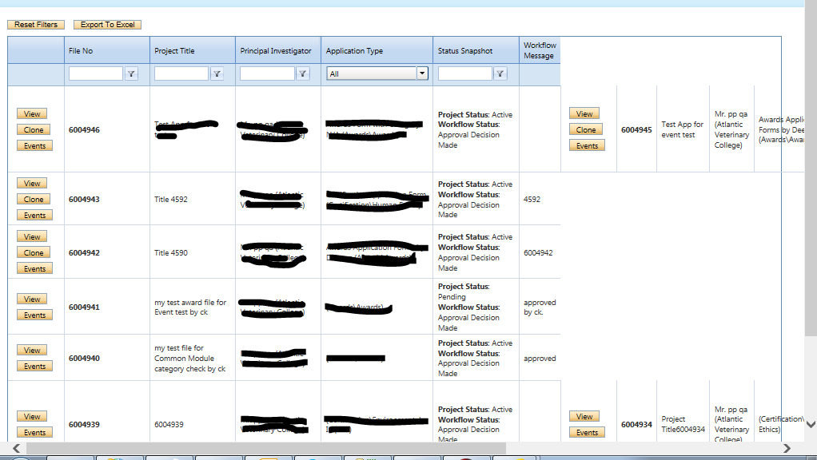Sort by Application Type column header
This screenshot has height=460, width=817.
point(354,50)
